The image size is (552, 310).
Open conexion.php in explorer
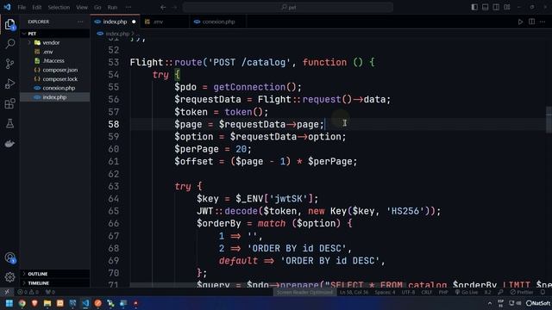coord(54,88)
